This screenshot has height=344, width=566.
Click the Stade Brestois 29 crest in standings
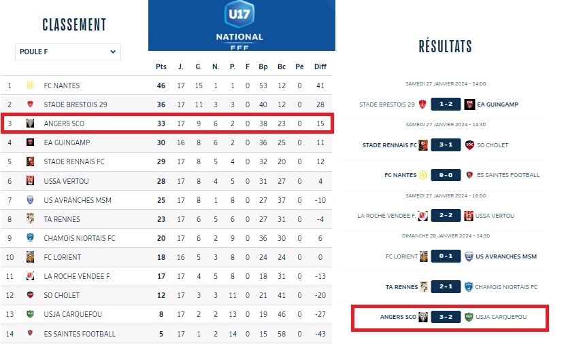click(30, 104)
